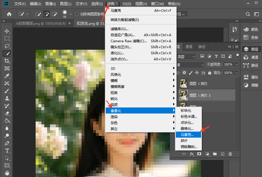Toggle smart object layer filter
The height and width of the screenshot is (177, 262).
[230, 56]
